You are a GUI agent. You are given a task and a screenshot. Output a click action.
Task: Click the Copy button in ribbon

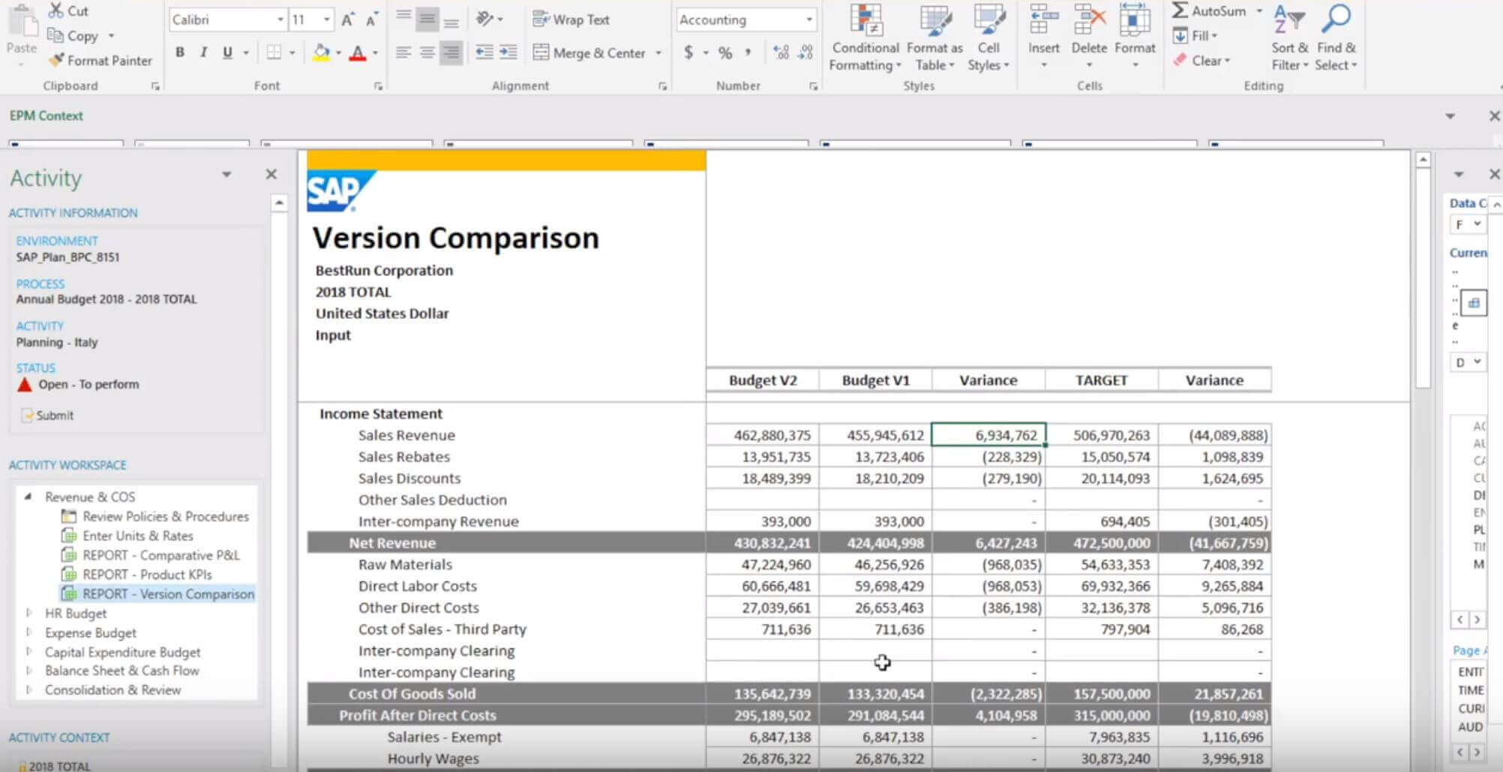pos(73,35)
